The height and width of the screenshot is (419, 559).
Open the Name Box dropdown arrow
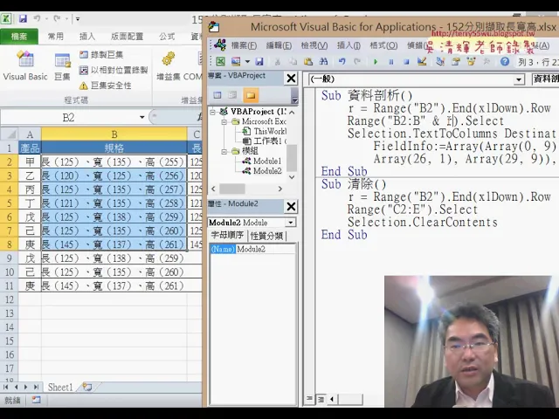point(141,117)
